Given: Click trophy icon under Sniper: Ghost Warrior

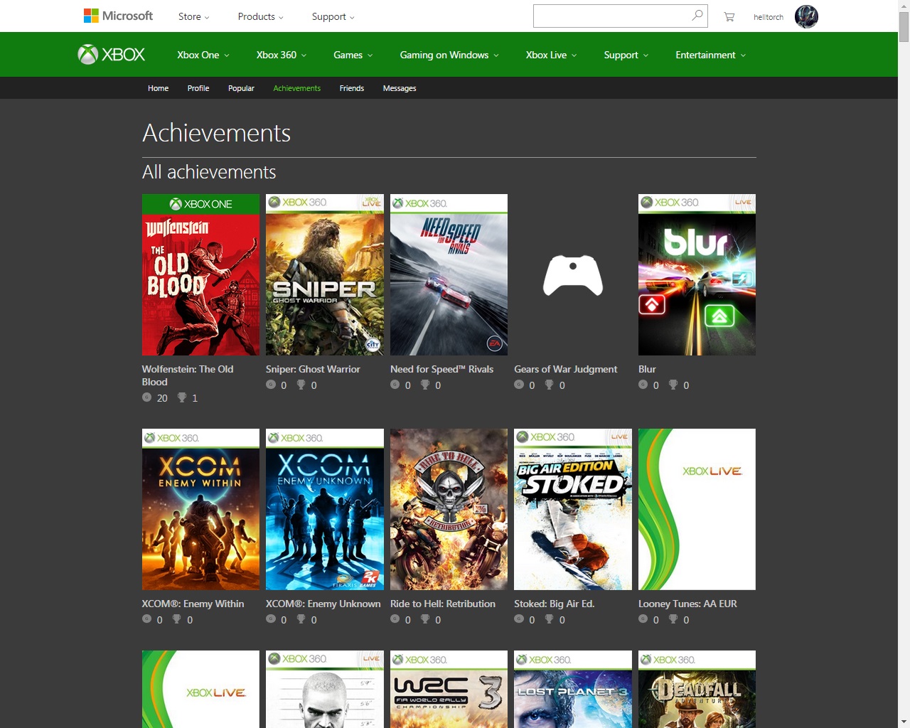Looking at the screenshot, I should [301, 385].
